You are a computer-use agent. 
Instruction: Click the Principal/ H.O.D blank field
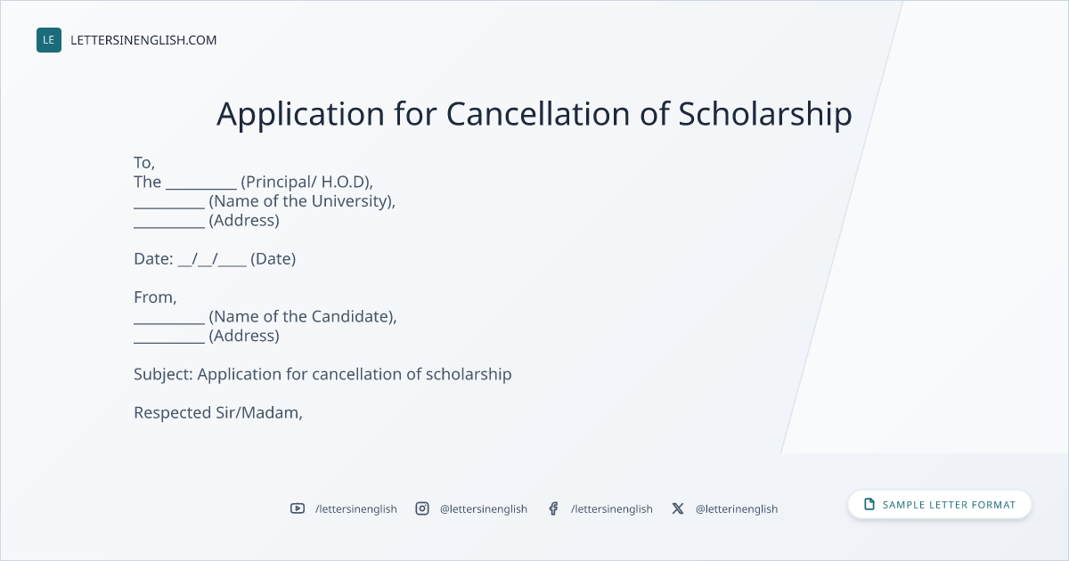pos(201,183)
